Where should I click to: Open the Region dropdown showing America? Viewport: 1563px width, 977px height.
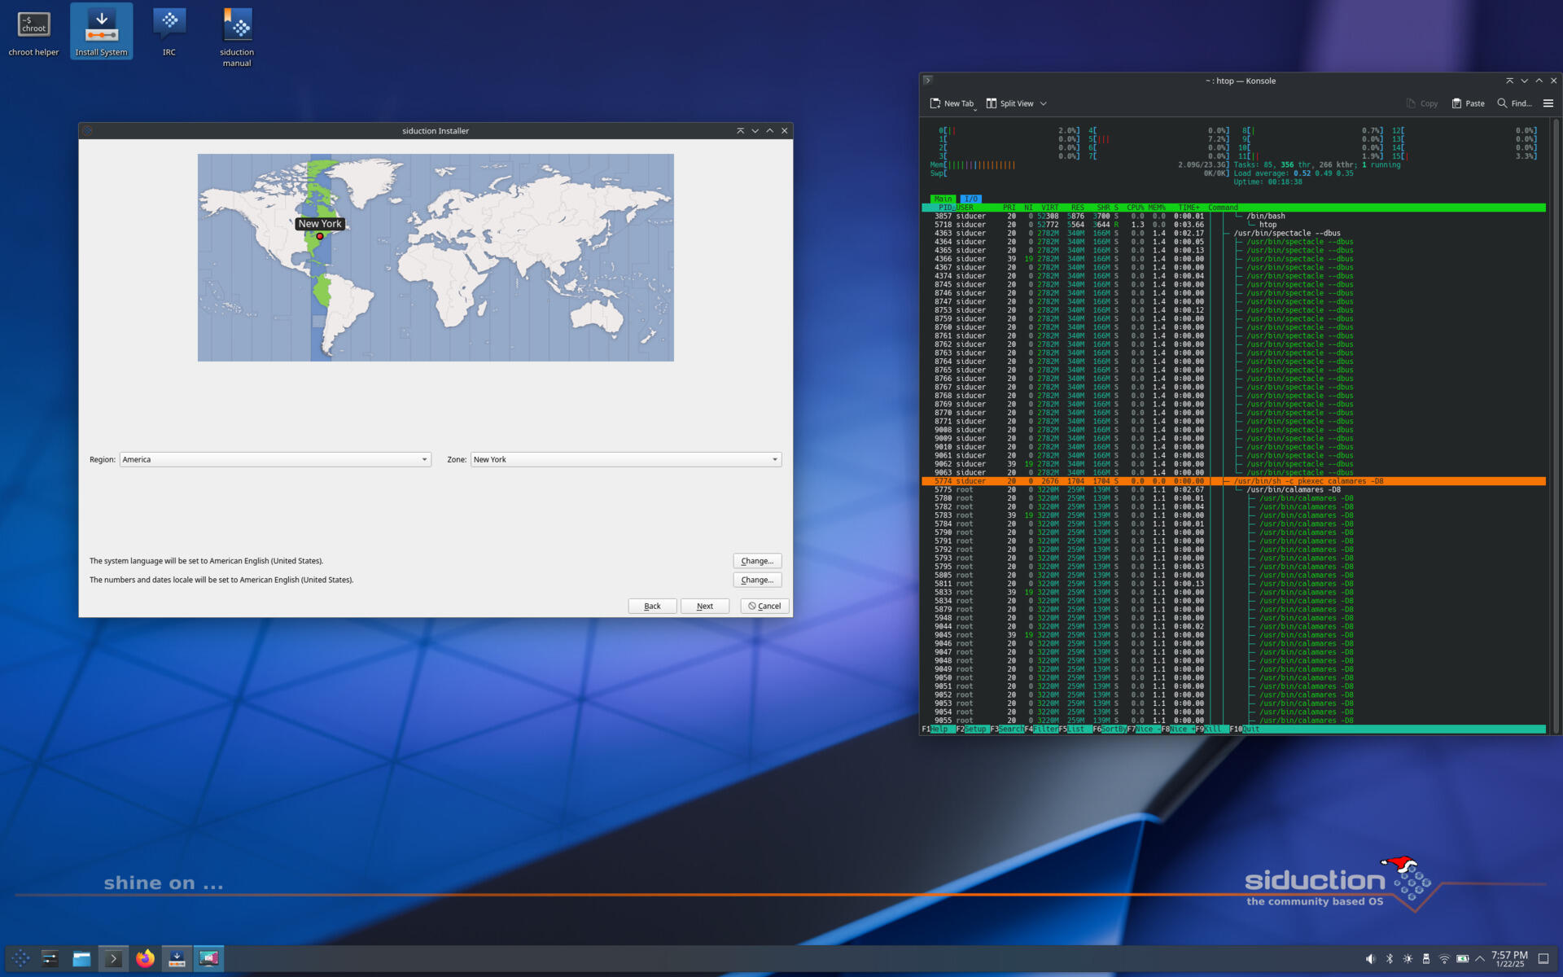275,459
